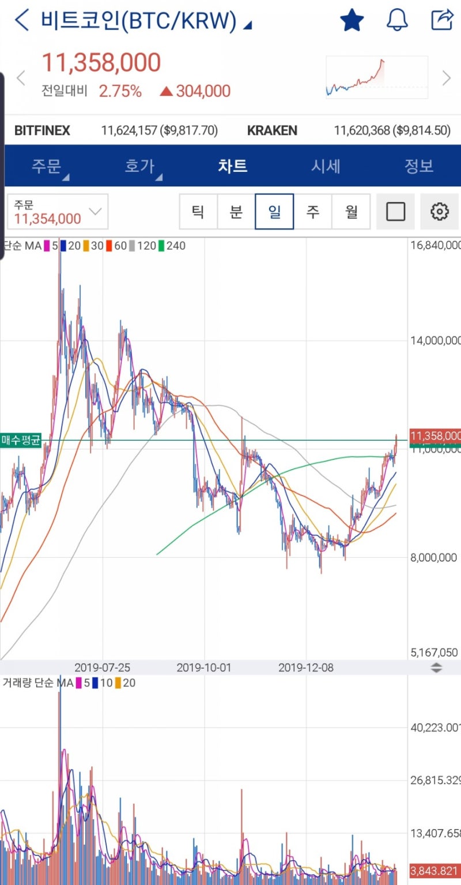This screenshot has width=461, height=885.
Task: Select the 월 chart interval
Action: (x=352, y=212)
